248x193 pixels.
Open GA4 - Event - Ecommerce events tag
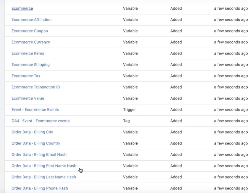pos(40,121)
